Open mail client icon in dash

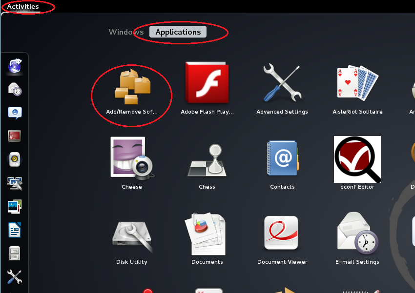(x=15, y=89)
